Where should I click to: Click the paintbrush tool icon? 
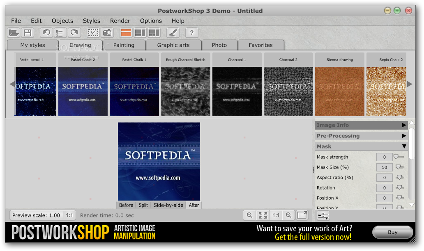tap(173, 33)
